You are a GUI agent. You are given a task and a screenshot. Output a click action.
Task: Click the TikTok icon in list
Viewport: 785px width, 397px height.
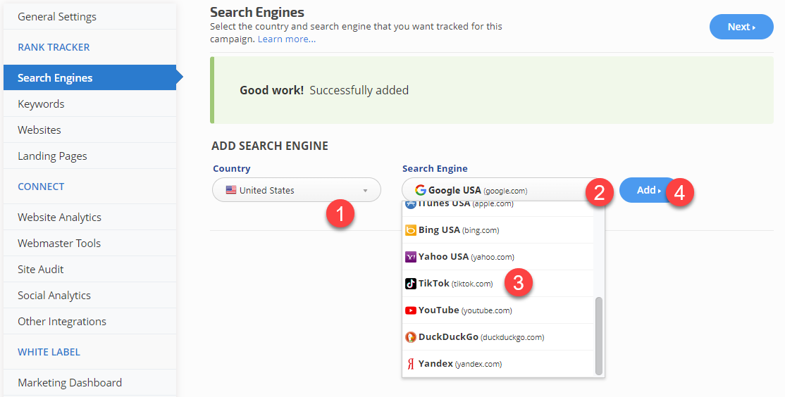[x=411, y=284]
